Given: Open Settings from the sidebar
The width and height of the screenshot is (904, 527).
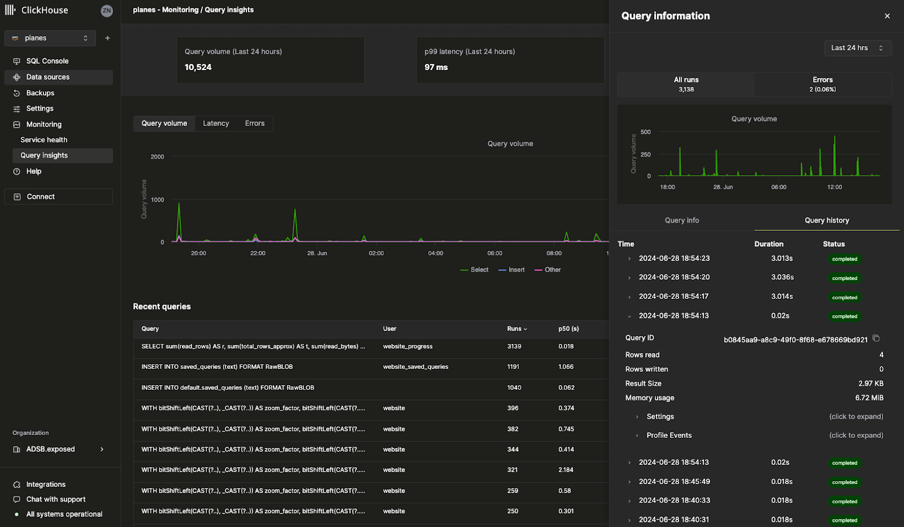Looking at the screenshot, I should pos(39,108).
